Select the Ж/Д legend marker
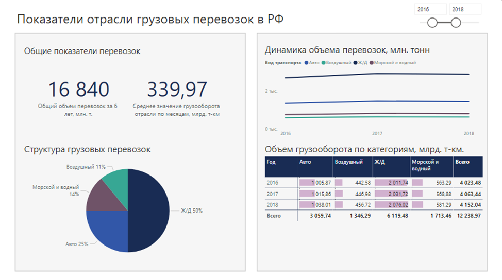Screen dimensions: 502x280 356,63
